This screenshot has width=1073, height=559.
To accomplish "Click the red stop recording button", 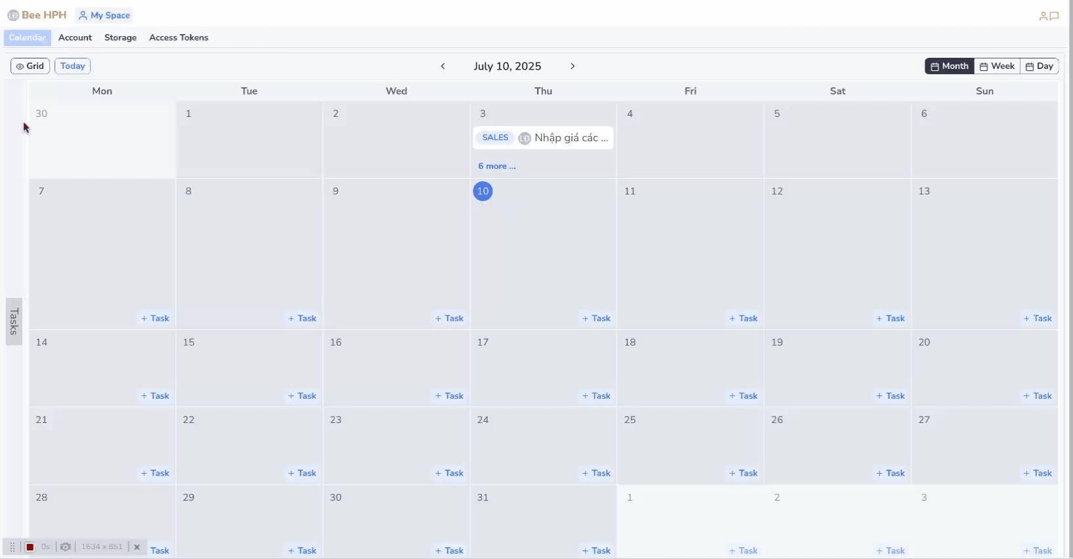I will tap(30, 547).
